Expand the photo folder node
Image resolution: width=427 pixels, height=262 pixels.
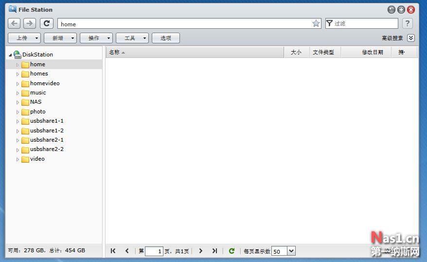tap(18, 112)
